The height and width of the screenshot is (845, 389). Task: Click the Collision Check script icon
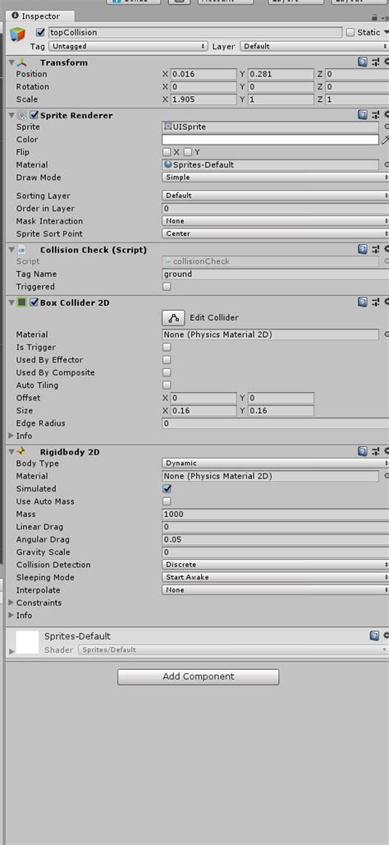click(22, 250)
